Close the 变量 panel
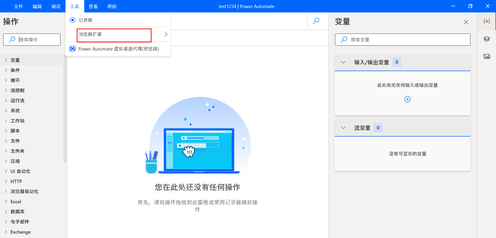This screenshot has width=496, height=238. coord(466,22)
